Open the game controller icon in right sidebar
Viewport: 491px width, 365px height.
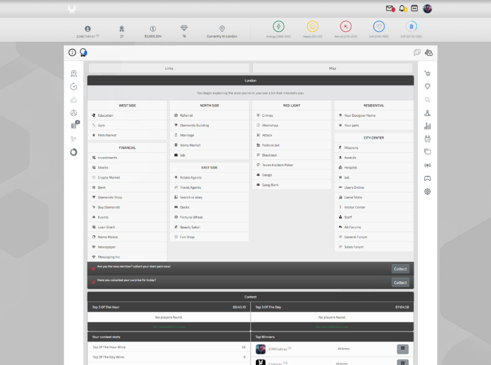click(x=428, y=178)
